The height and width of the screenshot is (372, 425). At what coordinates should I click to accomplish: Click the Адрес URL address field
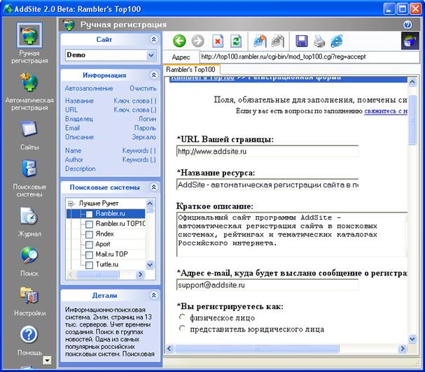pyautogui.click(x=309, y=57)
